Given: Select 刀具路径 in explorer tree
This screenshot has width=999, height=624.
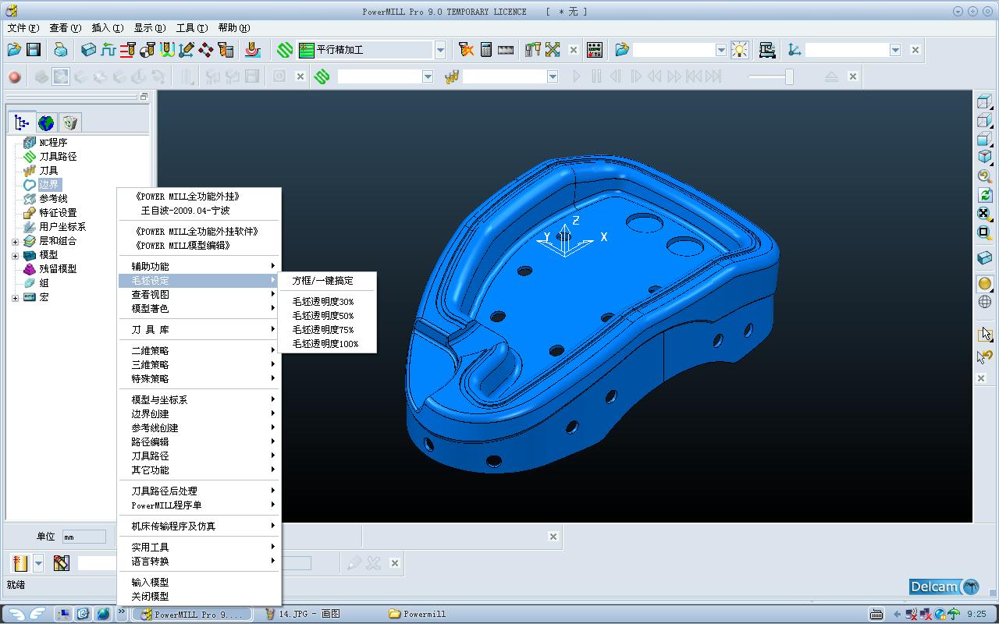Looking at the screenshot, I should click(58, 157).
